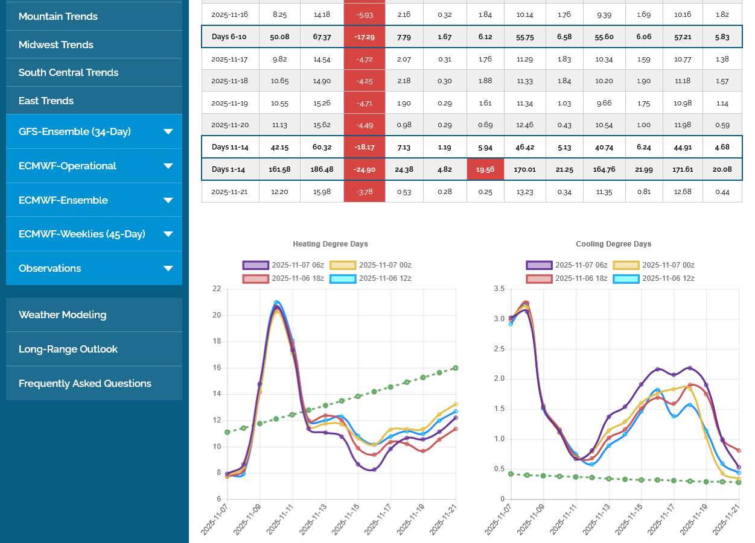This screenshot has width=755, height=543.
Task: Click blue 2025-11-06 12z swatch in Heating legend
Action: pyautogui.click(x=342, y=278)
